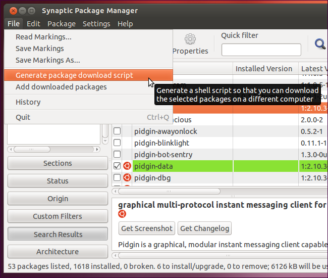Click the Custom Filters button
Viewport: 328px width, 278px height.
[x=58, y=216]
